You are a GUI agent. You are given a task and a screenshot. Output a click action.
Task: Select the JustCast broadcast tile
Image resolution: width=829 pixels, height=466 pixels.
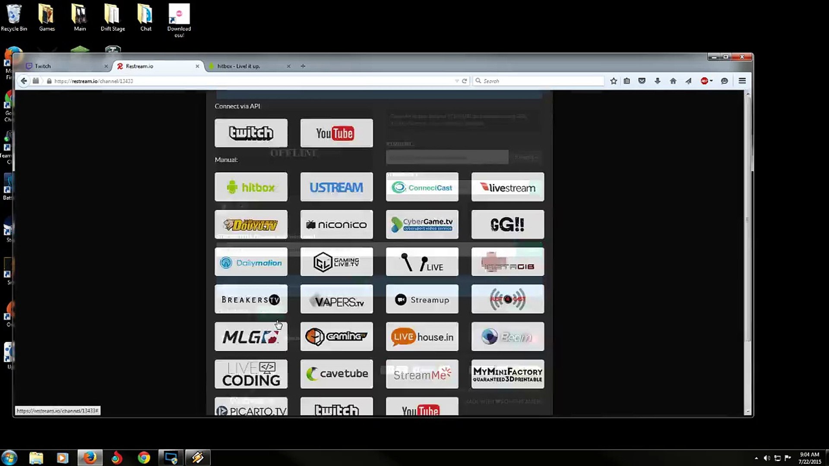point(507,299)
